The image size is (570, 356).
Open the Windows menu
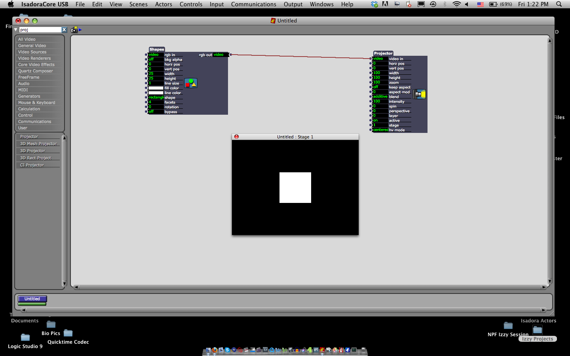(321, 4)
